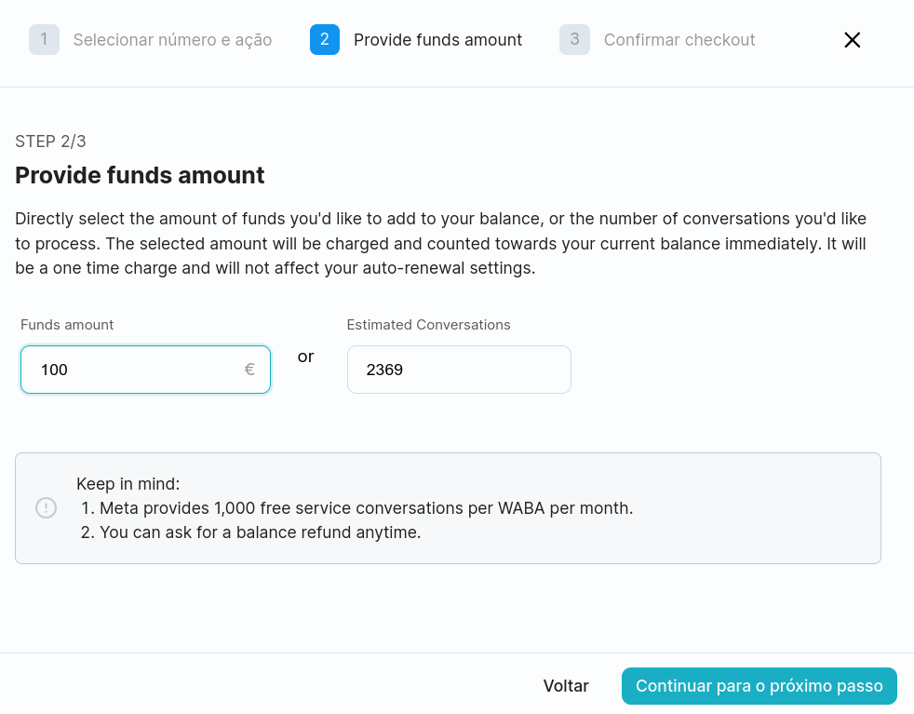Image resolution: width=914 pixels, height=714 pixels.
Task: Click the 'Estimated Conversations' field label
Action: [x=428, y=325]
